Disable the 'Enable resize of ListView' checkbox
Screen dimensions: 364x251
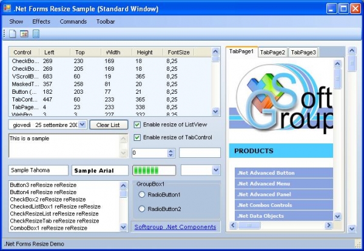137,125
